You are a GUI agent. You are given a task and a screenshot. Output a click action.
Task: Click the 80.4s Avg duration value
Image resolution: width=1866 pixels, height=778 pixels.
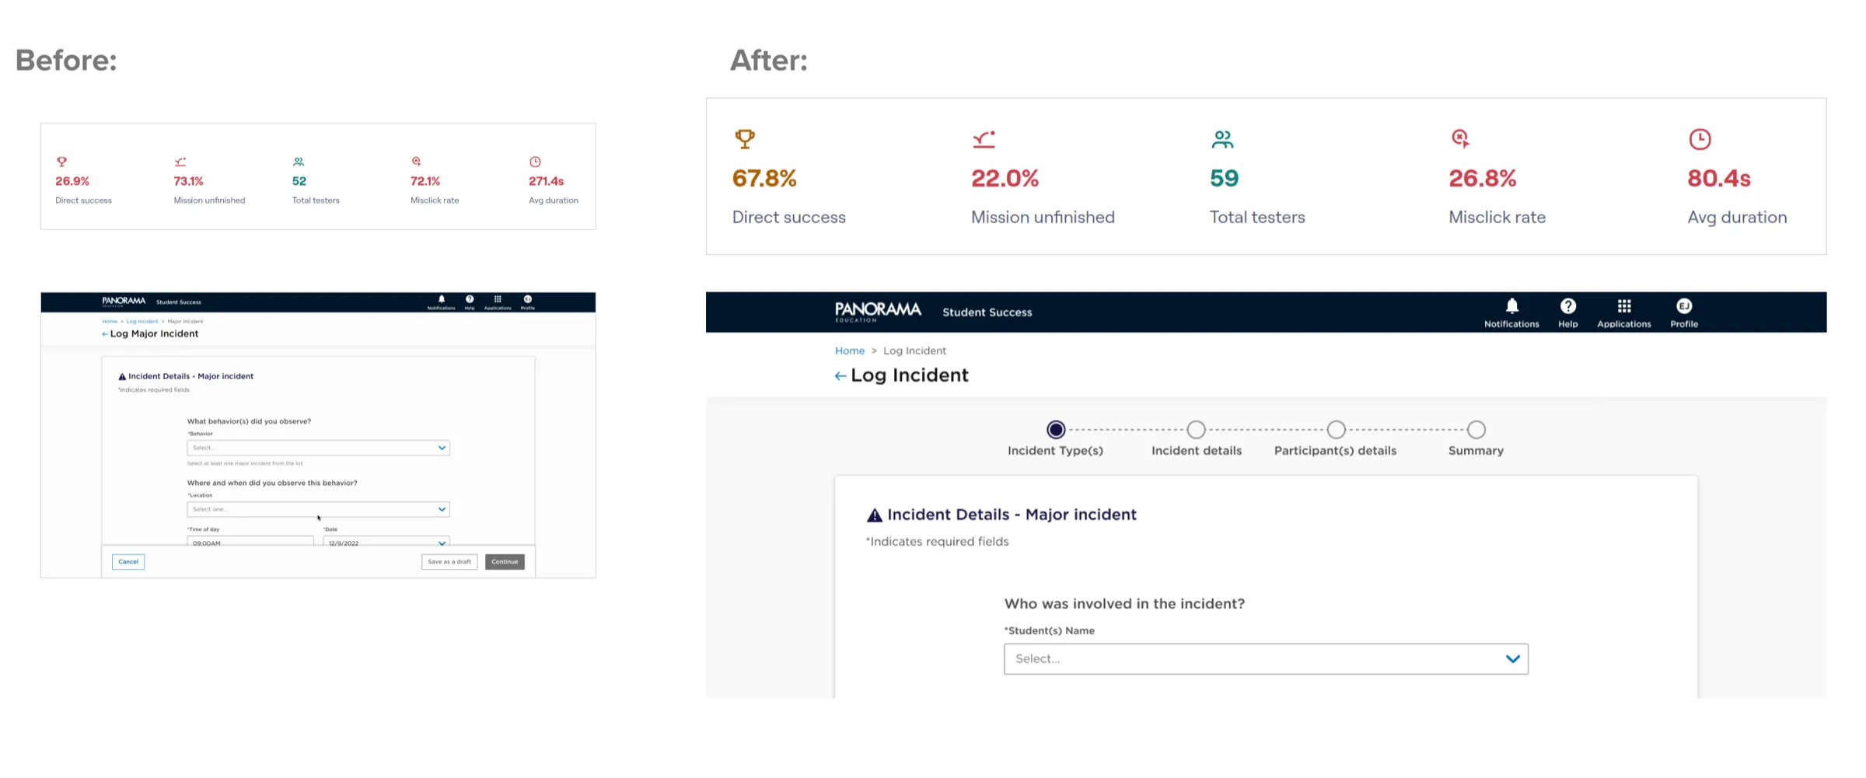coord(1718,179)
